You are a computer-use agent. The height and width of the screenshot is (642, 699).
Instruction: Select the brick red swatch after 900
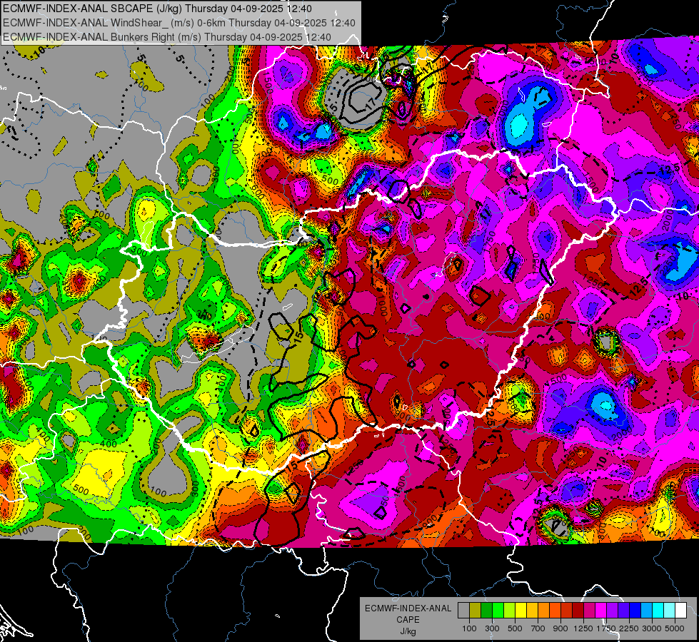pos(567,611)
